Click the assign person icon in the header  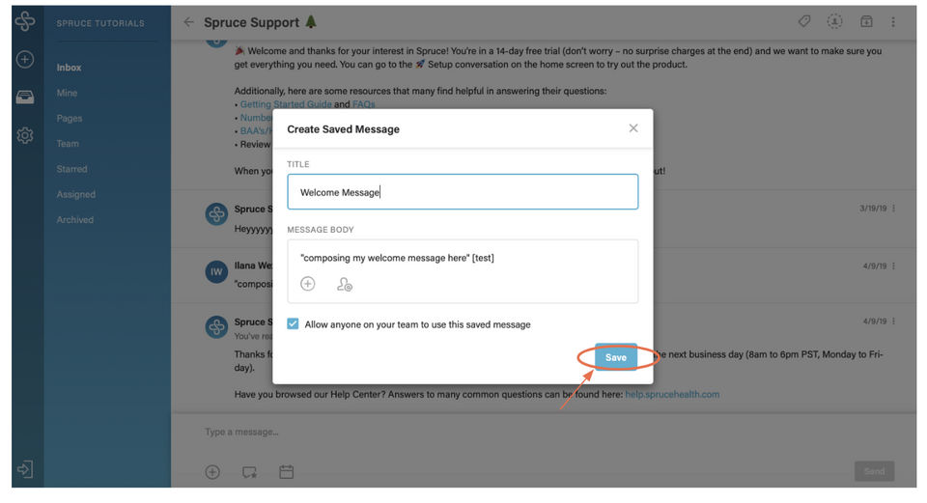tap(834, 21)
